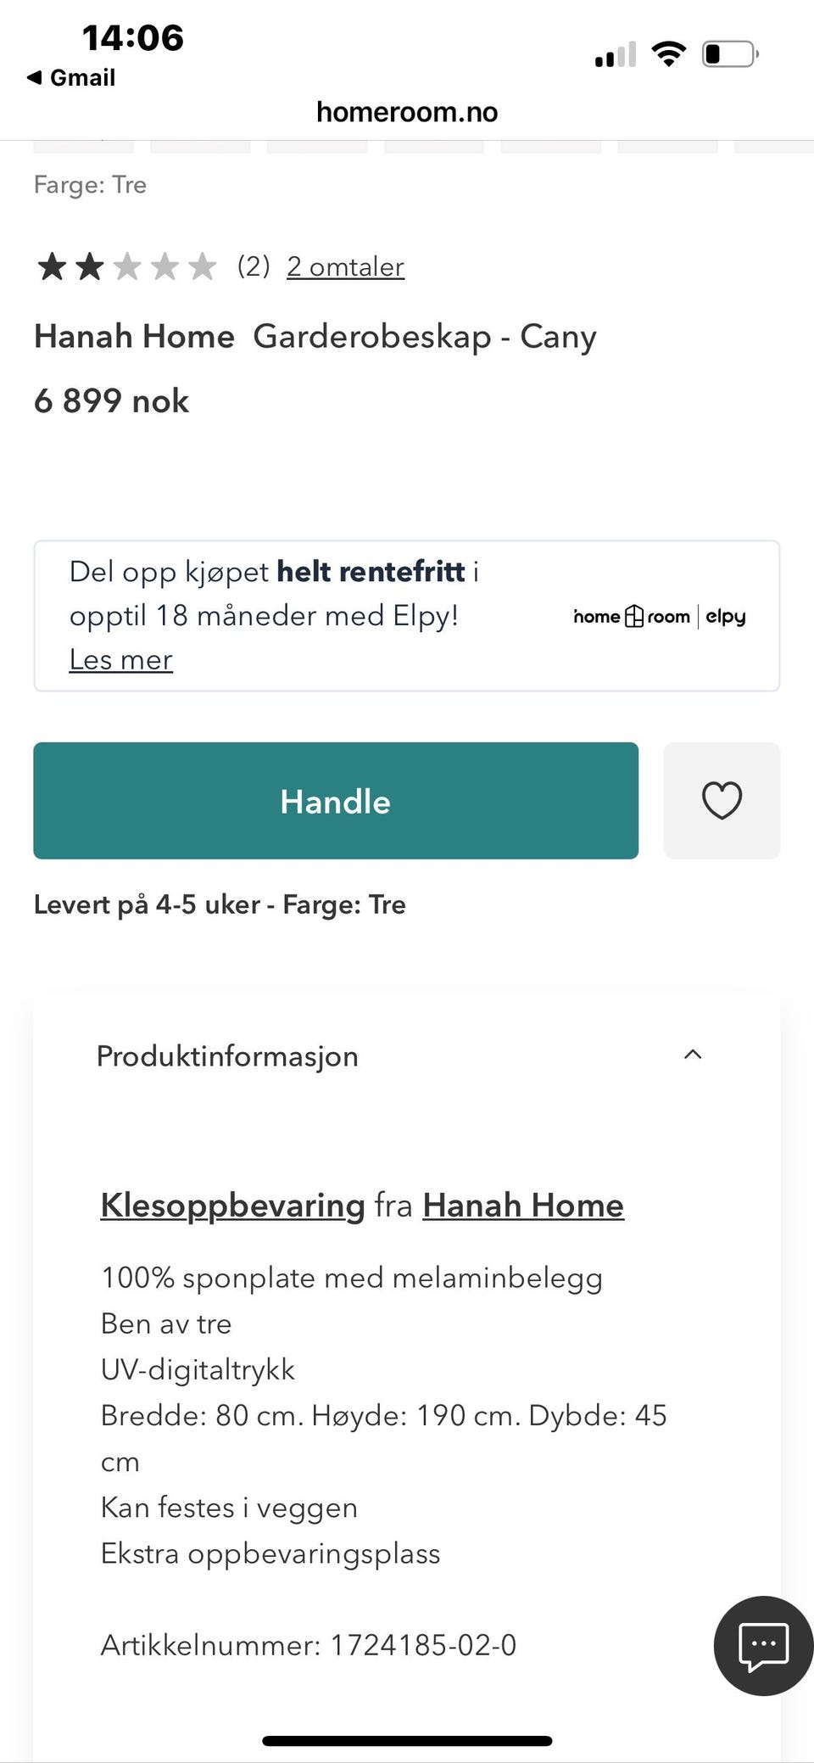This screenshot has height=1763, width=814.
Task: Tap the battery indicator icon
Action: click(x=729, y=55)
